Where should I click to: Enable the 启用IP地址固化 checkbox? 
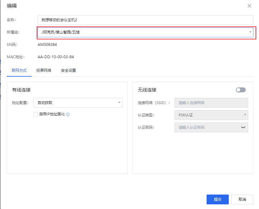coord(36,114)
